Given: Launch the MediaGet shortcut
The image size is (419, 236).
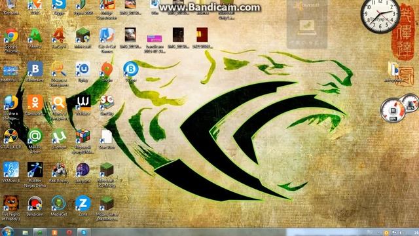Looking at the screenshot, I should pyautogui.click(x=59, y=203).
